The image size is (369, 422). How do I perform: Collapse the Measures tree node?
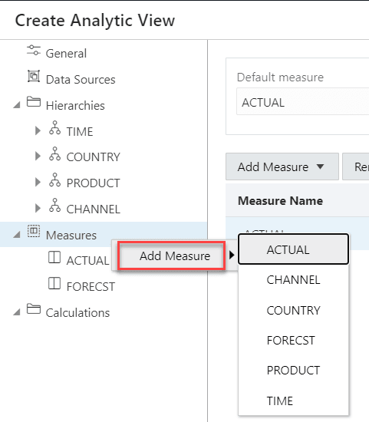(x=17, y=235)
